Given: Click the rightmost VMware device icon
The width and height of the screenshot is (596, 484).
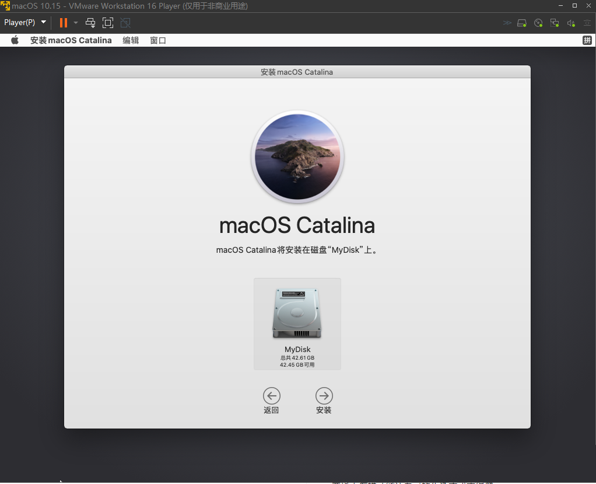Looking at the screenshot, I should click(587, 23).
